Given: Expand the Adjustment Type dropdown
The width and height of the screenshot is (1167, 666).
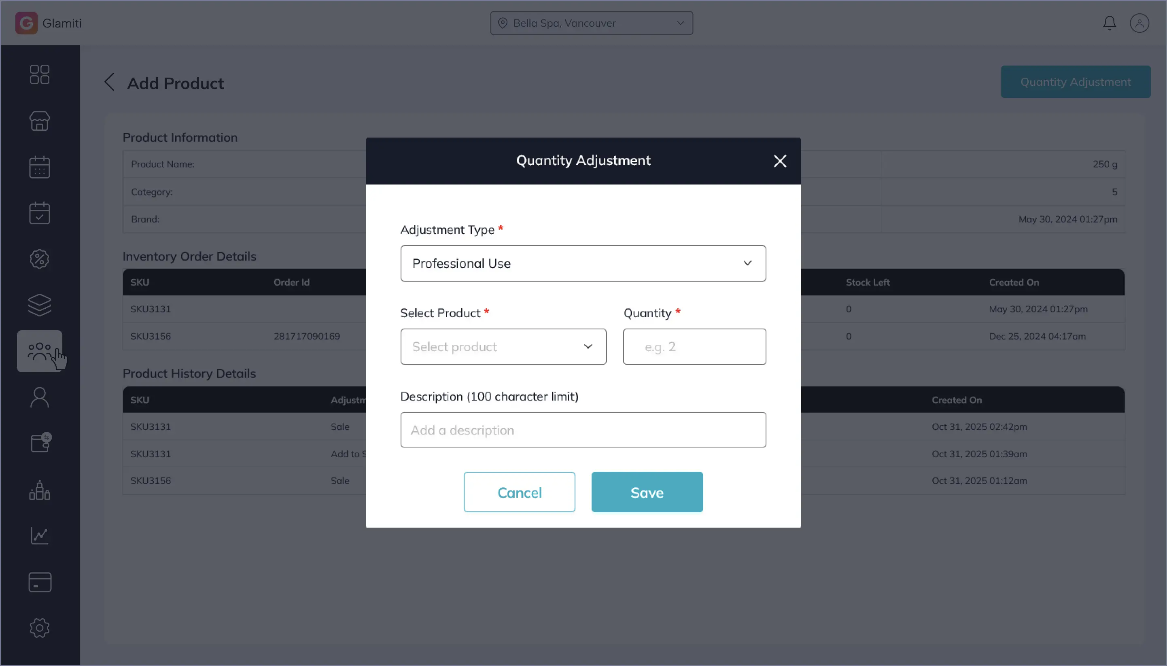Looking at the screenshot, I should point(583,263).
